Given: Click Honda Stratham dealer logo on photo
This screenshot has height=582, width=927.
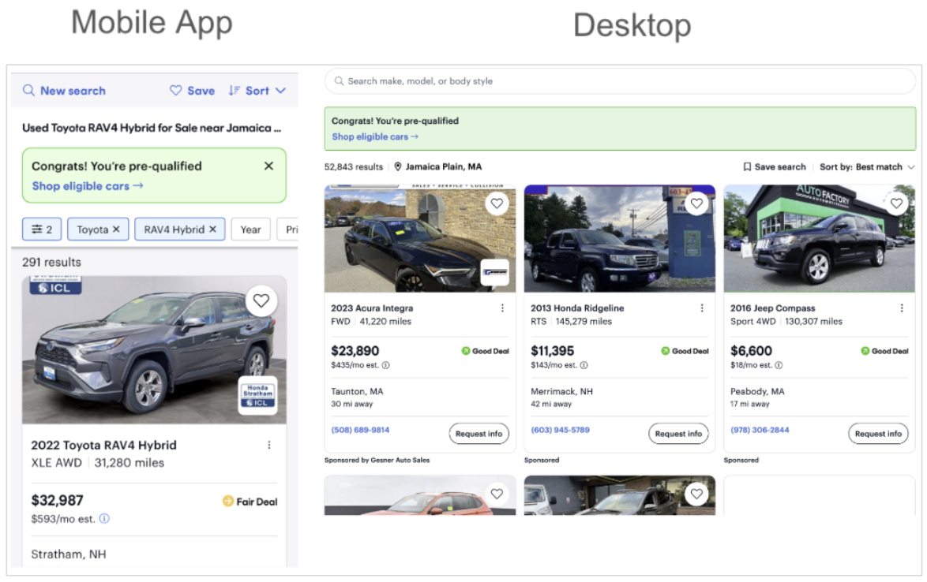Looking at the screenshot, I should point(257,395).
